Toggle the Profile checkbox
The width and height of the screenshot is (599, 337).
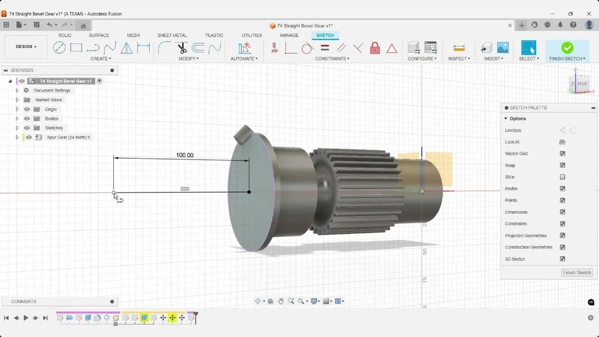click(563, 189)
